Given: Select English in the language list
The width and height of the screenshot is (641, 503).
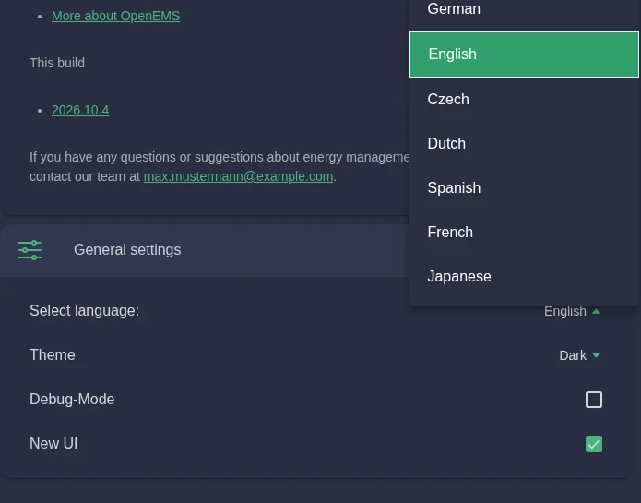Looking at the screenshot, I should coord(524,54).
